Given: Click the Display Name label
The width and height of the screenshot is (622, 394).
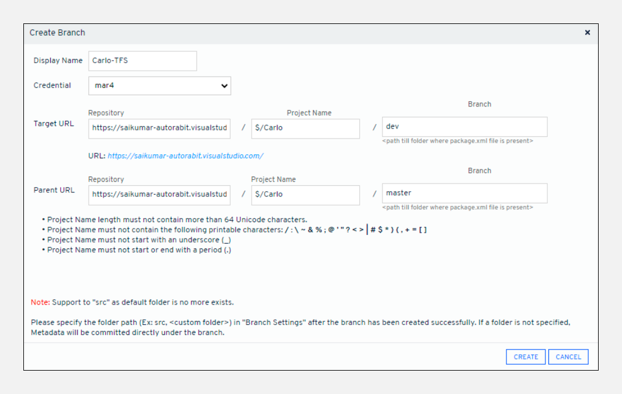Looking at the screenshot, I should coord(58,61).
